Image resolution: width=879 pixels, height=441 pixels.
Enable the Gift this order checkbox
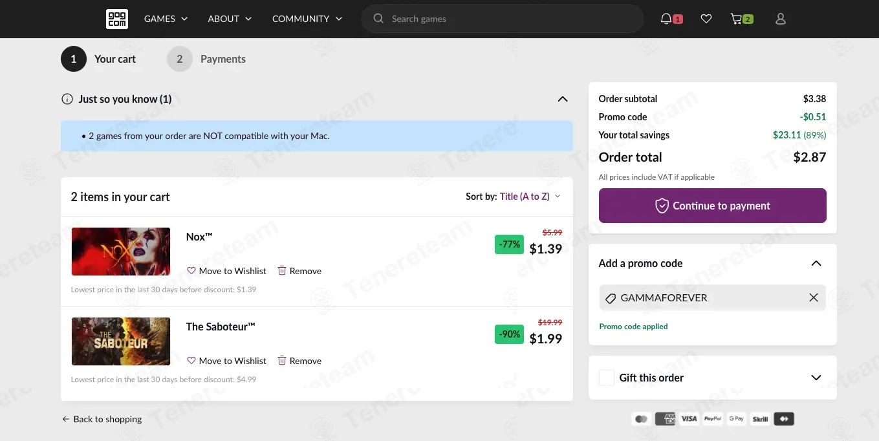607,378
